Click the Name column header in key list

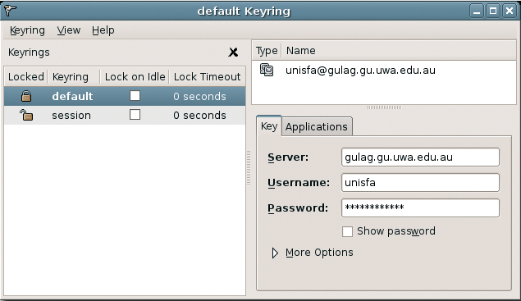[x=399, y=51]
